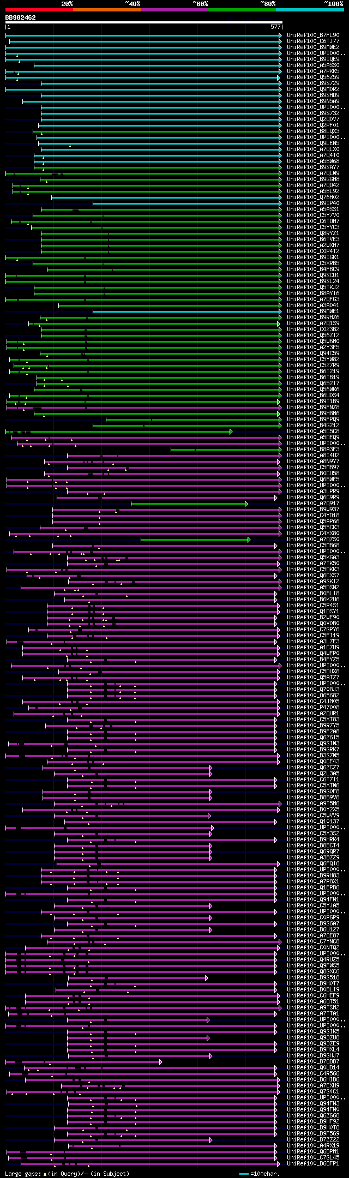The width and height of the screenshot is (349, 1178).
Task: Open hit UniRef100_A8N9Y7
Action: click(x=313, y=461)
